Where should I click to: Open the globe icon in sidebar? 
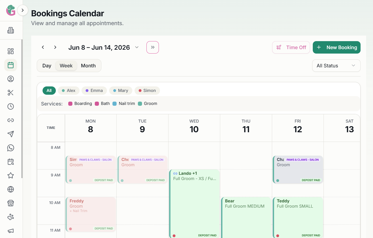10,189
